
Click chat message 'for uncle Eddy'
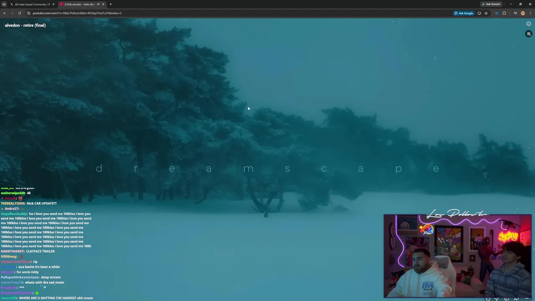point(28,272)
